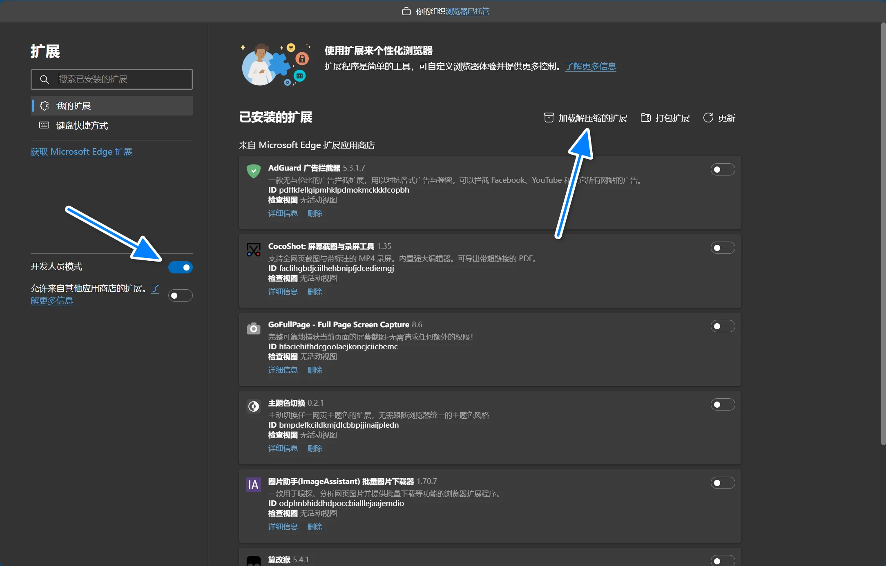Click the 更新 refresh icon
886x566 pixels.
pos(708,118)
